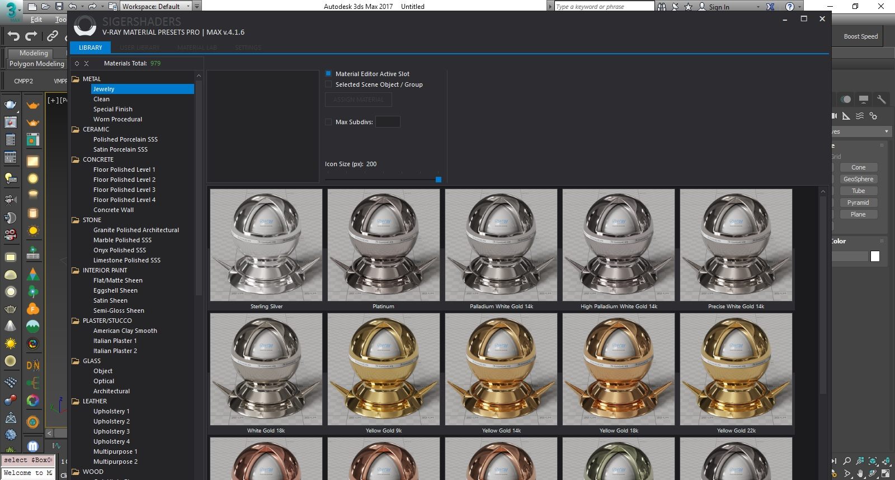Open the Communication Center satellite icon
Image resolution: width=895 pixels, height=480 pixels.
click(x=675, y=7)
